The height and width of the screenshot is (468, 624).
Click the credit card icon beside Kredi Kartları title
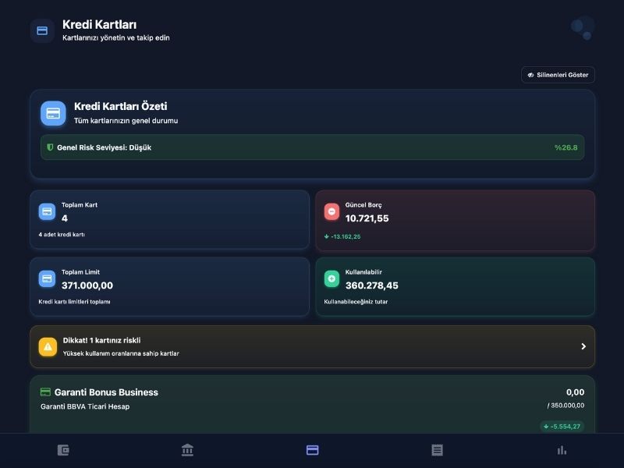[x=42, y=30]
